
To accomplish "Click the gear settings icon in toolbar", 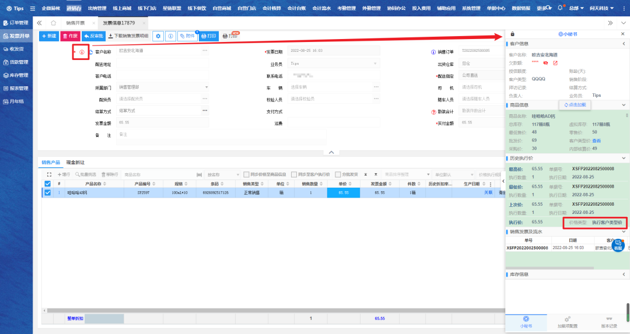I will 158,36.
